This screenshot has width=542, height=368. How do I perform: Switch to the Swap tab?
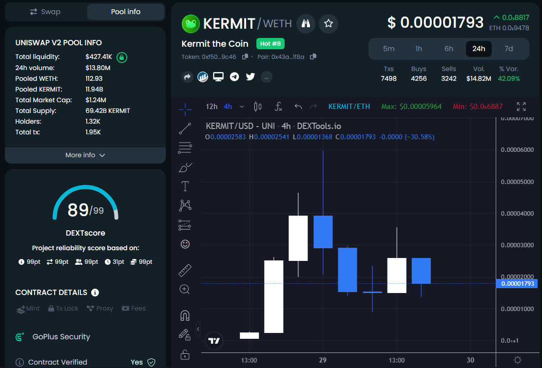[45, 12]
